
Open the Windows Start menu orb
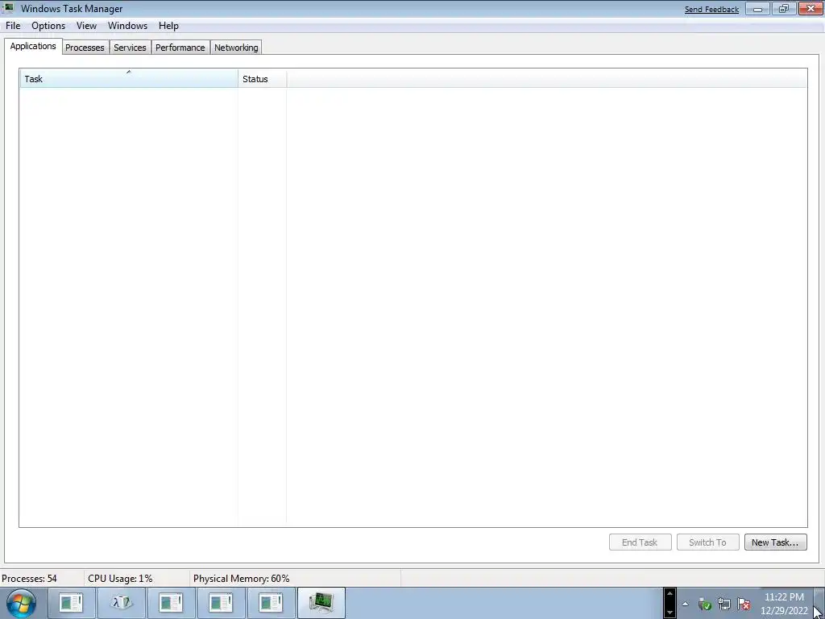pos(22,603)
